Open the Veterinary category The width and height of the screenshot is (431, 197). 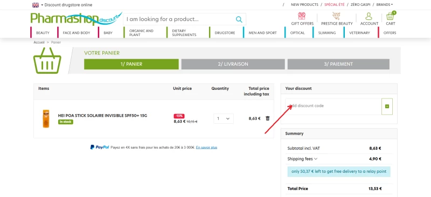click(359, 33)
